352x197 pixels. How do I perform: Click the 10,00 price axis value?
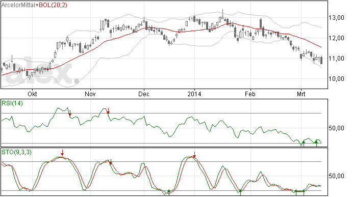tap(336, 79)
